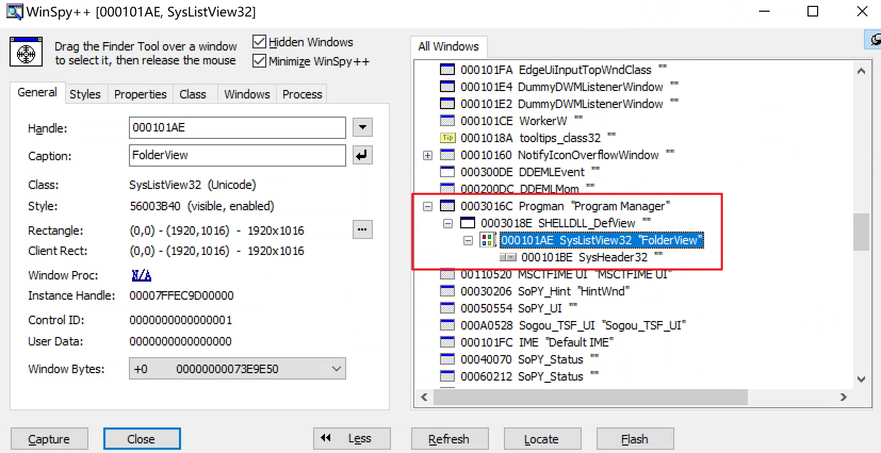Click the Capture button
The width and height of the screenshot is (881, 453).
(49, 439)
